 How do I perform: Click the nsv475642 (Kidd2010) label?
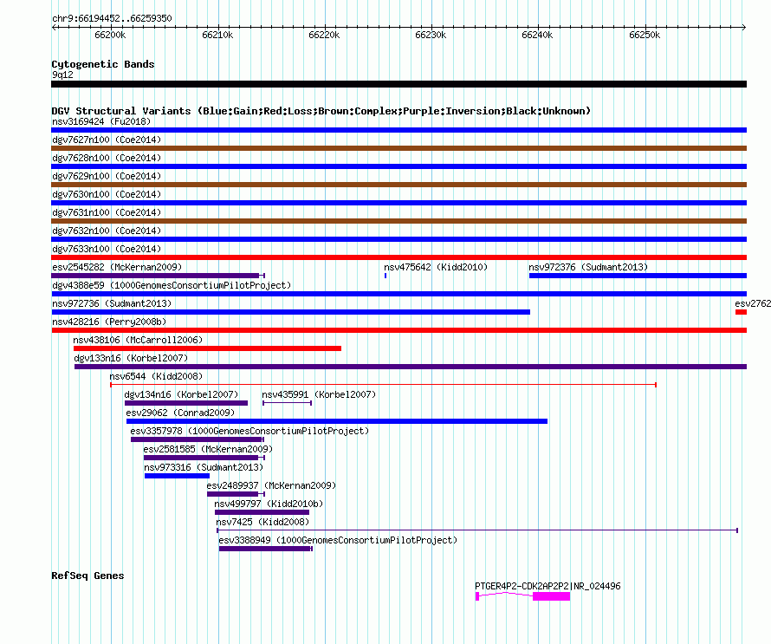tap(436, 267)
